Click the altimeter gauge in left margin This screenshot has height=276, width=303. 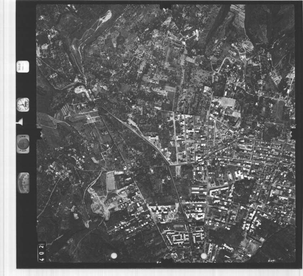click(x=23, y=183)
